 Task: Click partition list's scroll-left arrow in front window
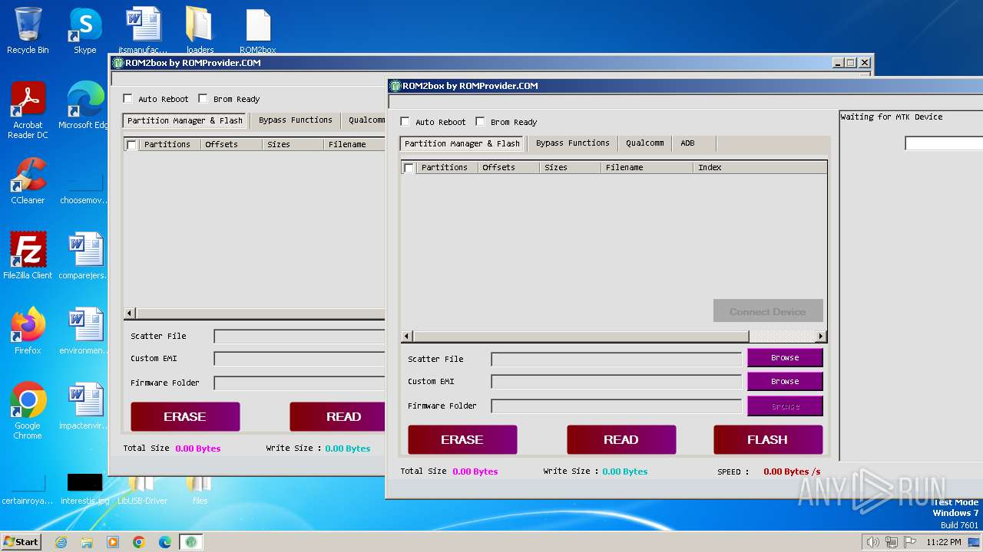(x=407, y=337)
